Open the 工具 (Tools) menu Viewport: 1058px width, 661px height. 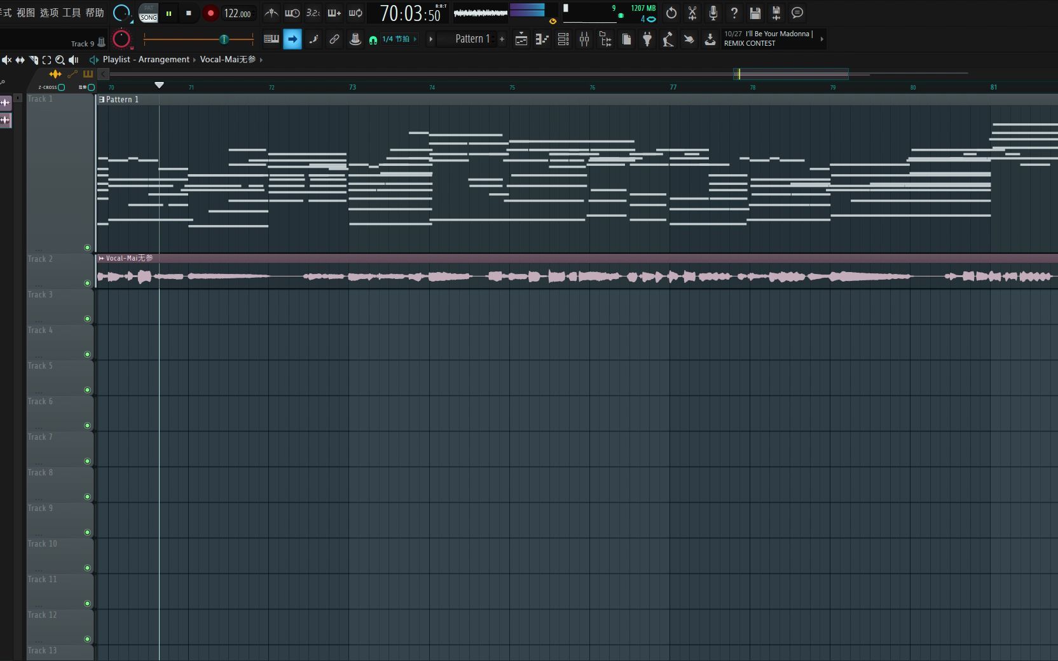[71, 13]
